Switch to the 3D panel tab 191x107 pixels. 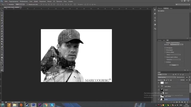click(x=167, y=40)
